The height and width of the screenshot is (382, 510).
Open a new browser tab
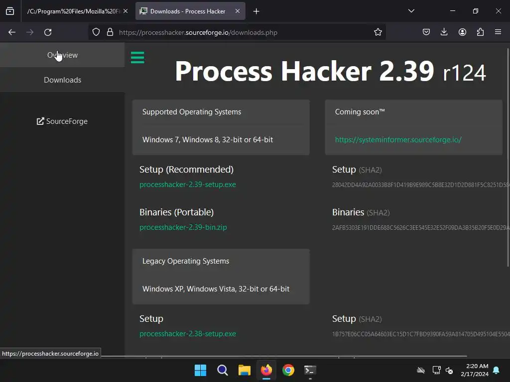coord(256,11)
